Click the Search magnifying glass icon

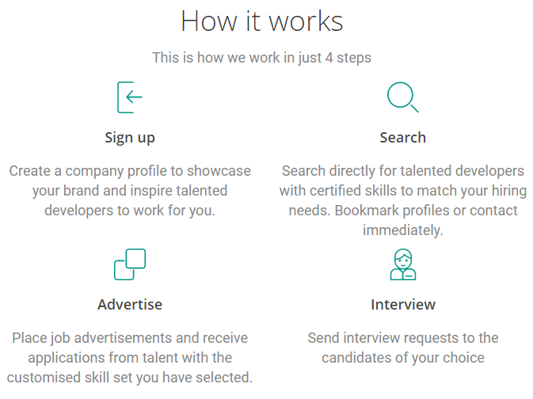402,97
